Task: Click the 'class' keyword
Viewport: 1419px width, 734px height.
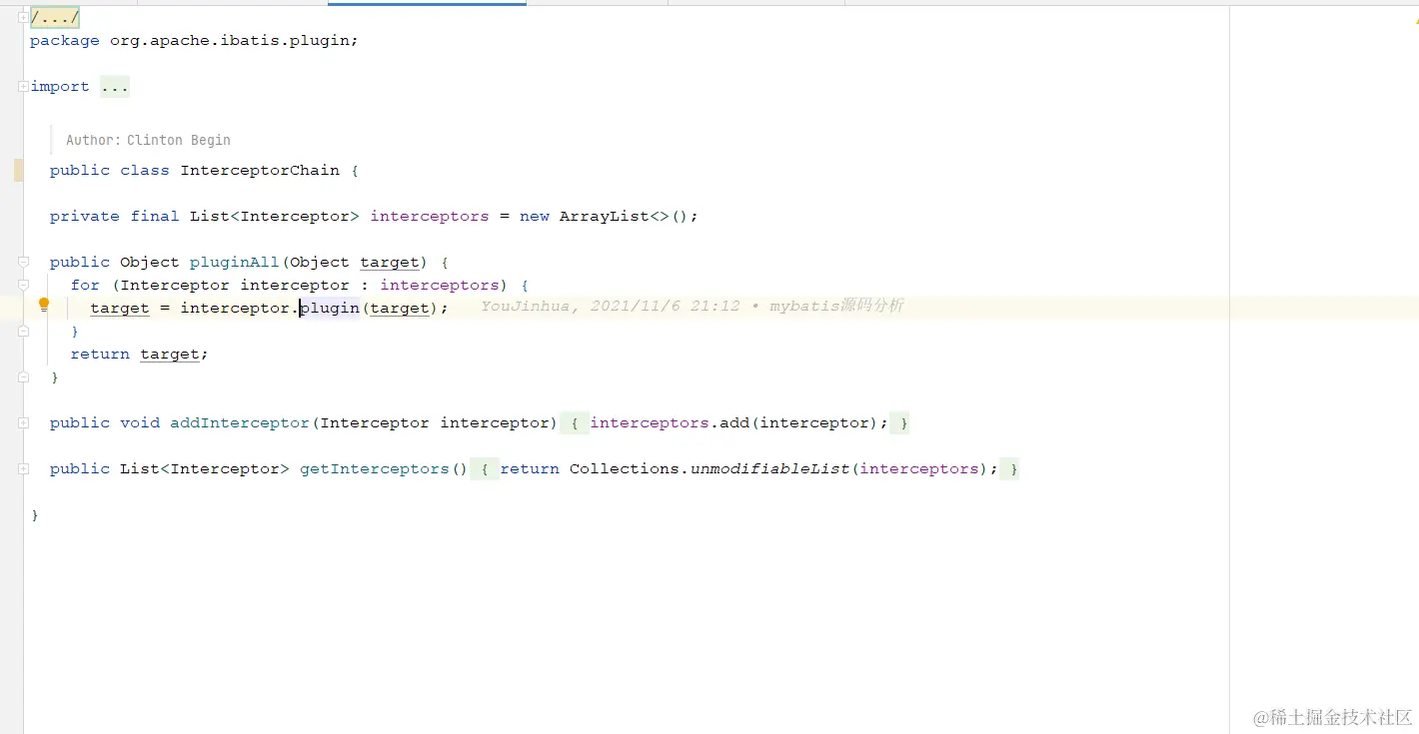Action: [x=145, y=171]
